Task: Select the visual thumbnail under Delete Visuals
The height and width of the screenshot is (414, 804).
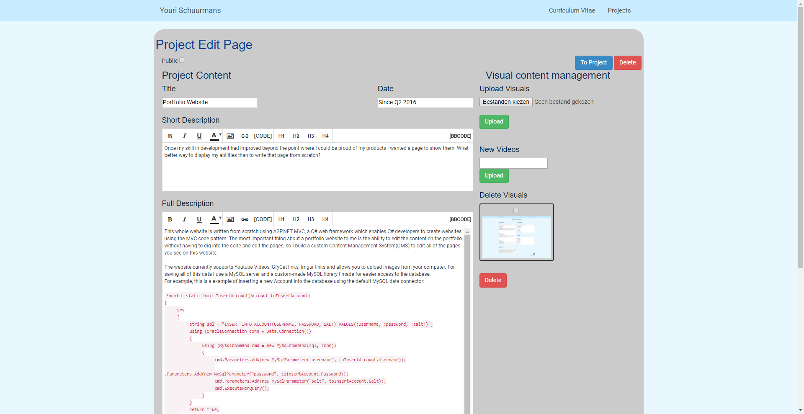Action: (x=517, y=237)
